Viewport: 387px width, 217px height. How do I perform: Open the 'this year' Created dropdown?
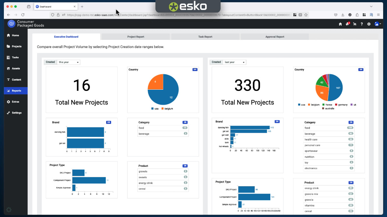pos(68,62)
